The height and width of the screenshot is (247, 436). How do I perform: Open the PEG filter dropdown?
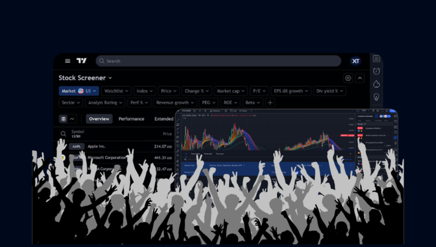tap(208, 102)
